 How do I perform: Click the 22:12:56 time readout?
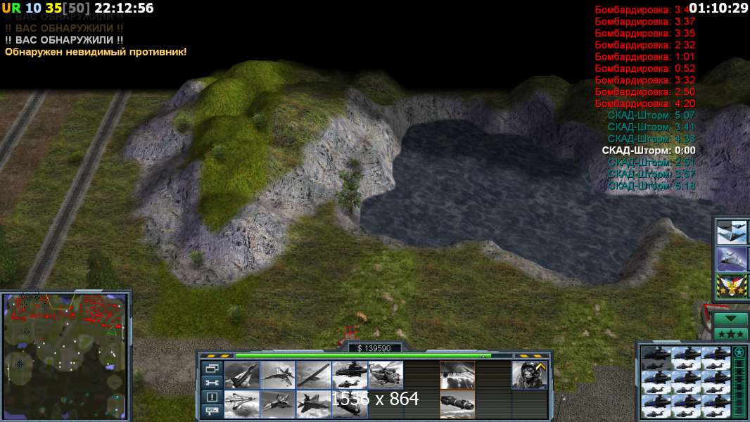click(124, 8)
